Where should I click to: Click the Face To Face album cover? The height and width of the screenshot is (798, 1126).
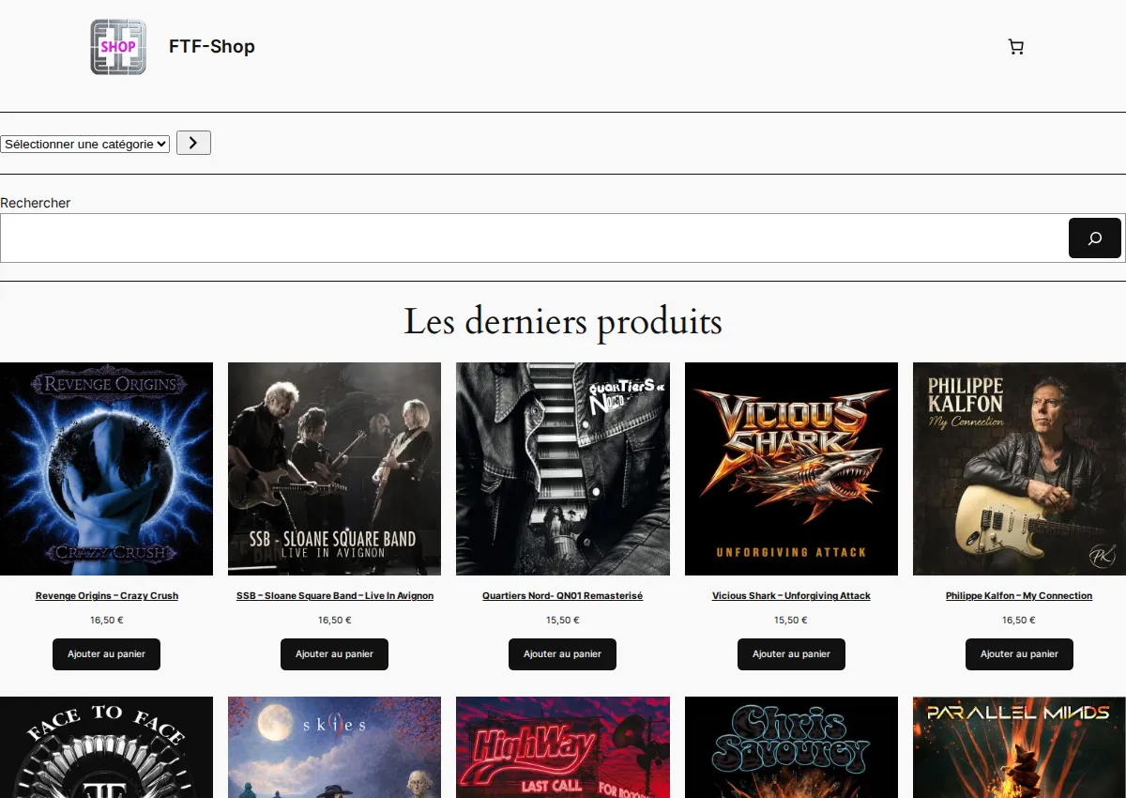pos(106,747)
